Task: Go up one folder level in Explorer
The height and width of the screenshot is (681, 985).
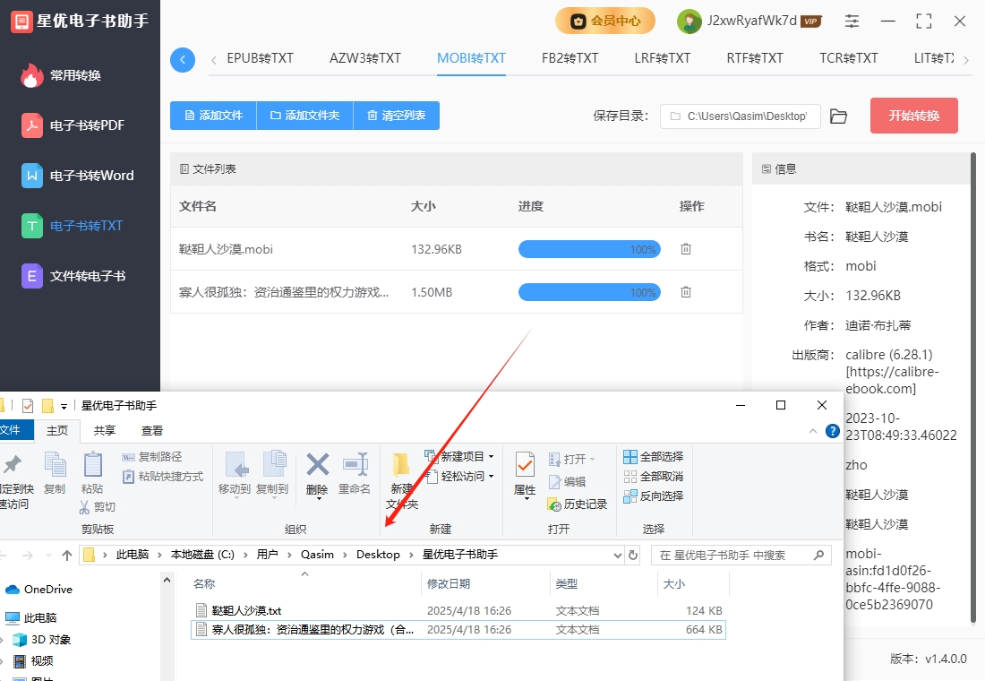Action: [x=67, y=556]
